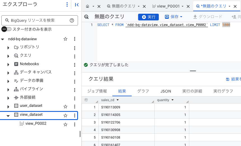
Task: Expand the Notebooks node
Action: pyautogui.click(x=8, y=65)
